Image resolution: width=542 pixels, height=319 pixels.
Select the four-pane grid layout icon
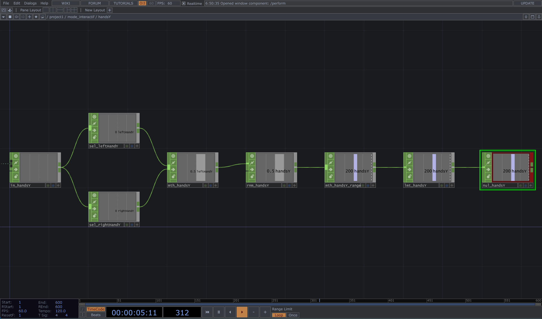click(74, 10)
